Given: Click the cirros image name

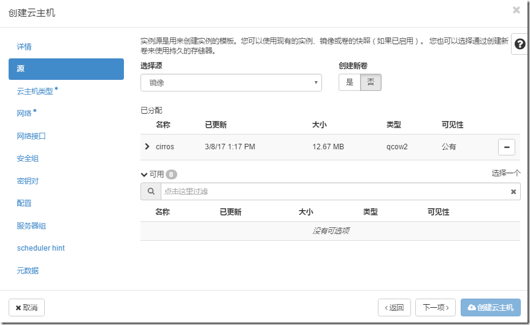Looking at the screenshot, I should click(x=165, y=147).
